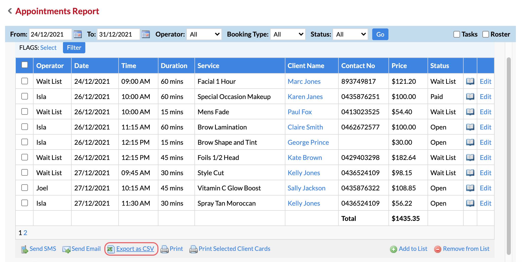Edit the Brow Lamination appointment
Viewport: 522px width, 262px height.
[485, 127]
